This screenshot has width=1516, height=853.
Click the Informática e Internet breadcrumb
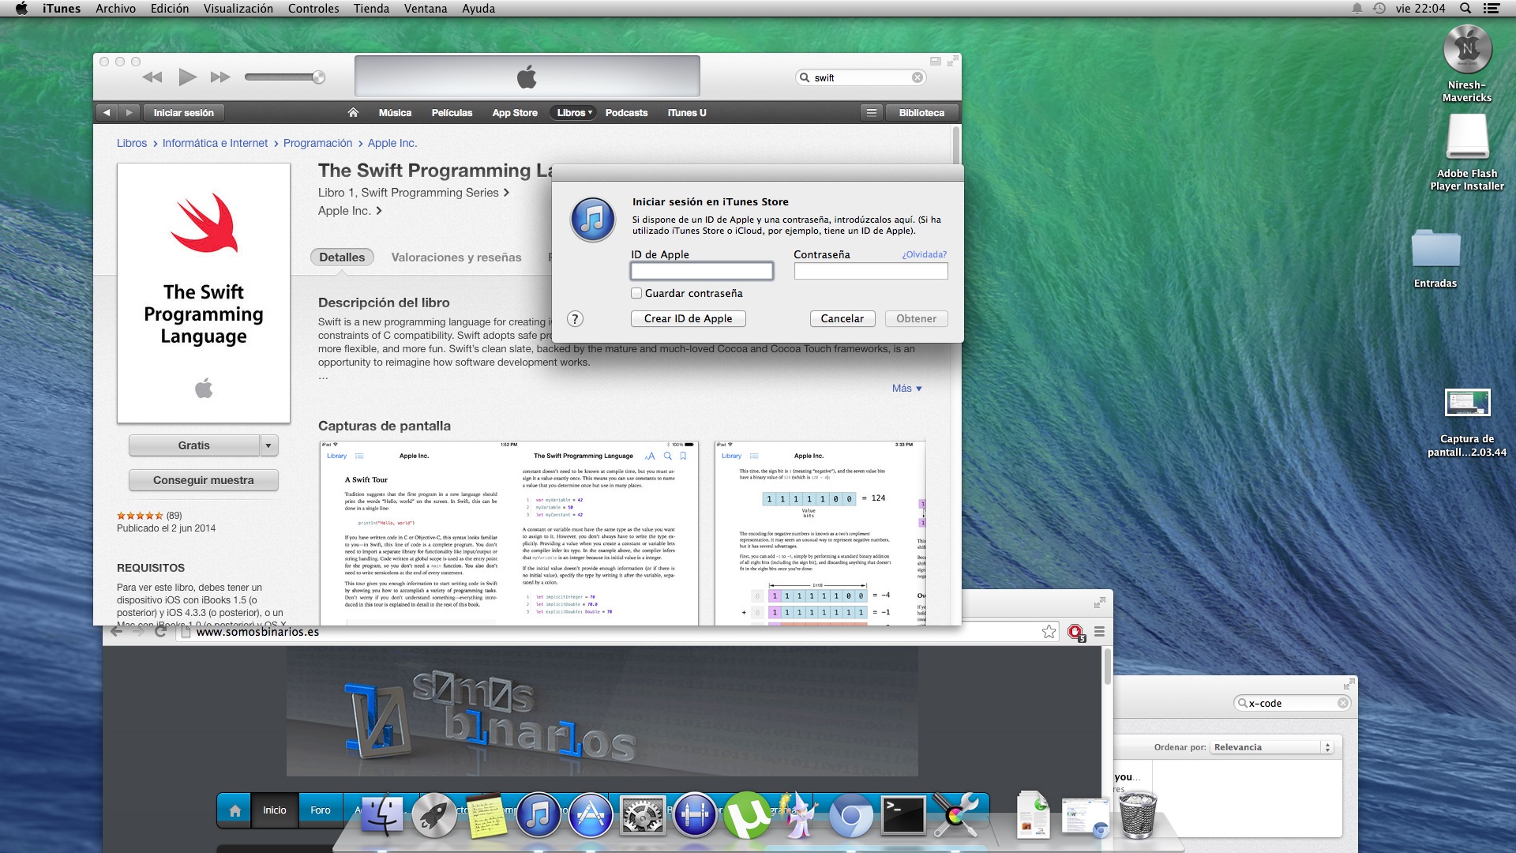click(215, 143)
